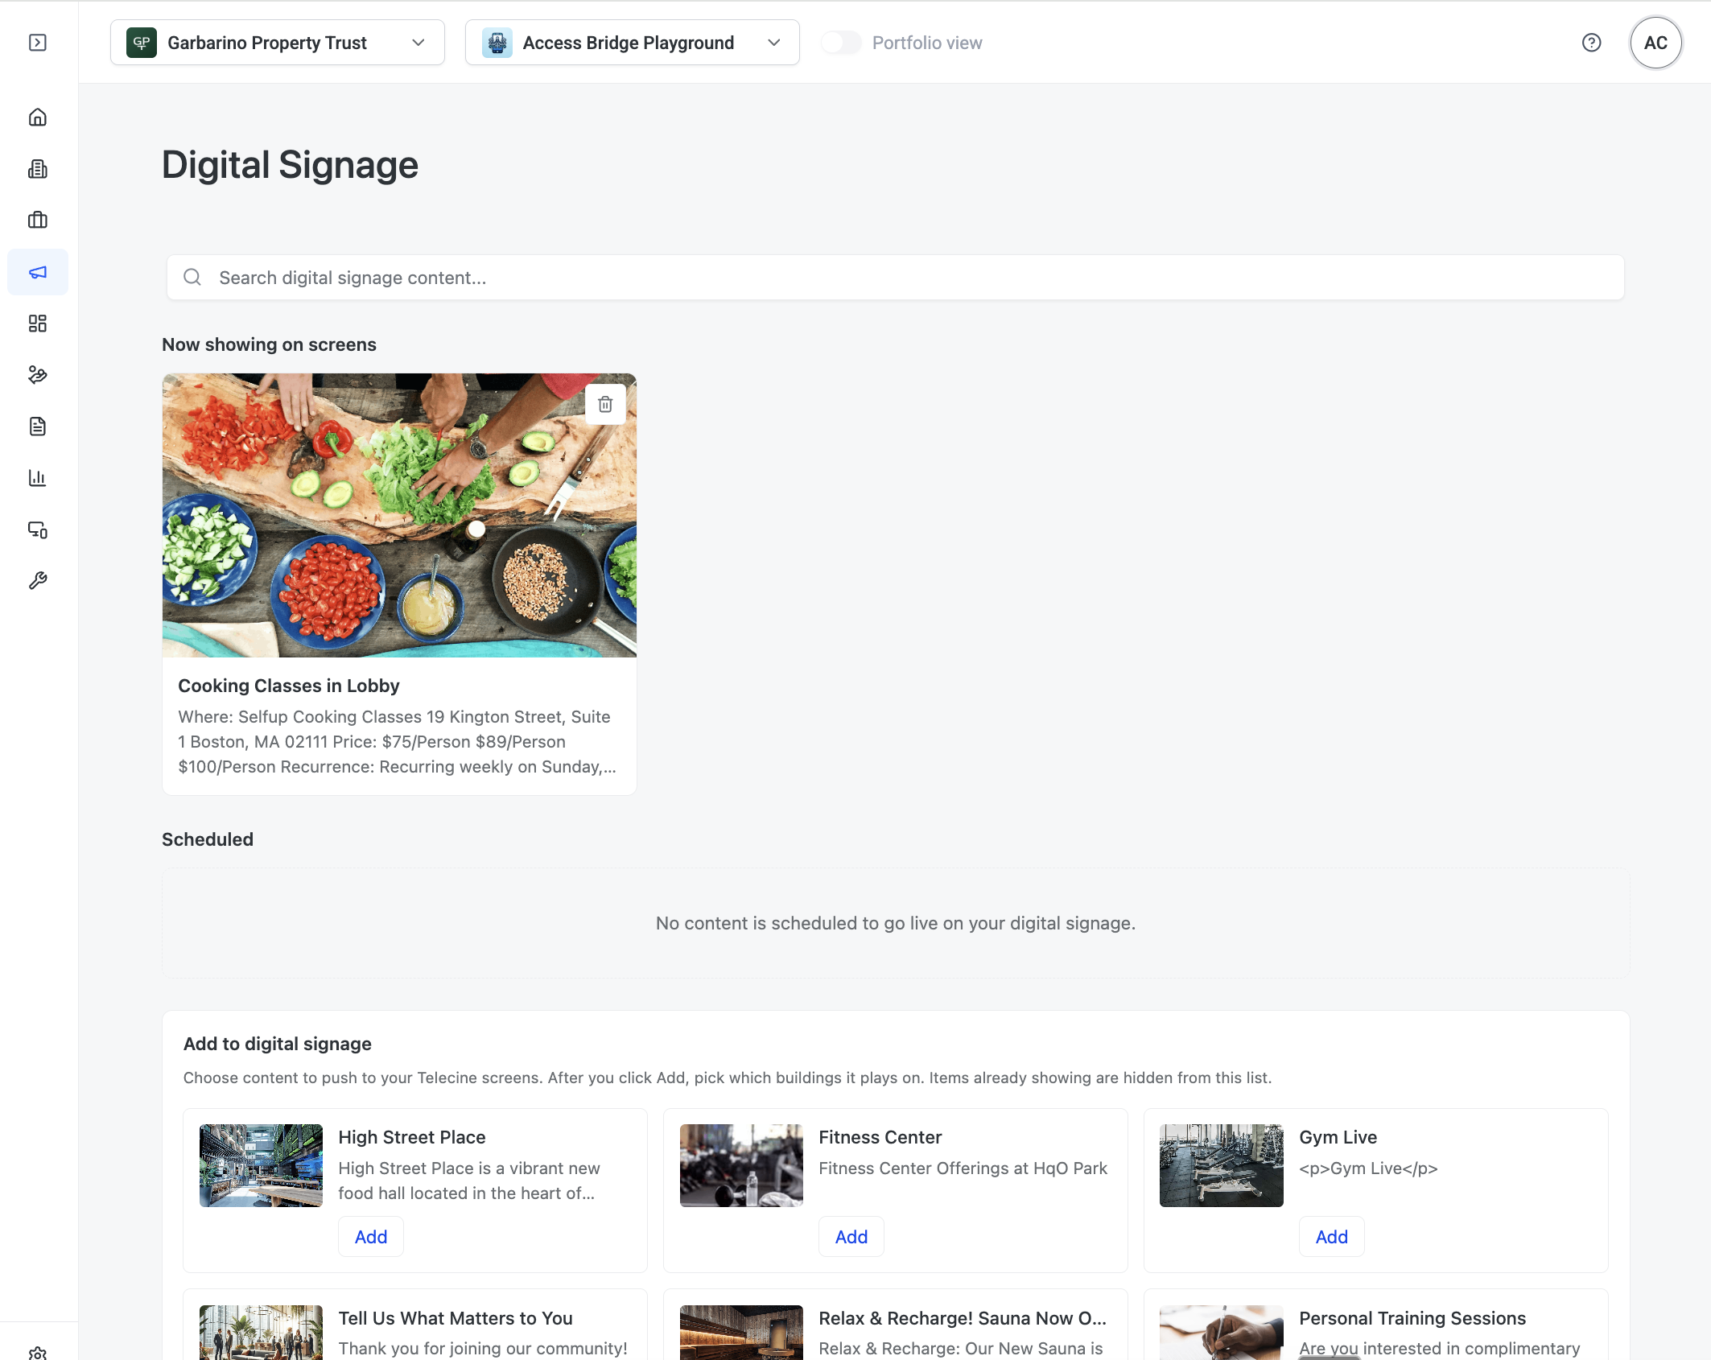Open the buildings icon in sidebar
This screenshot has height=1360, width=1711.
tap(38, 169)
